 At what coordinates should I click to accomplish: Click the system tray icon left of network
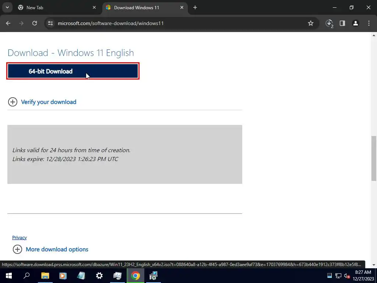coord(330,276)
